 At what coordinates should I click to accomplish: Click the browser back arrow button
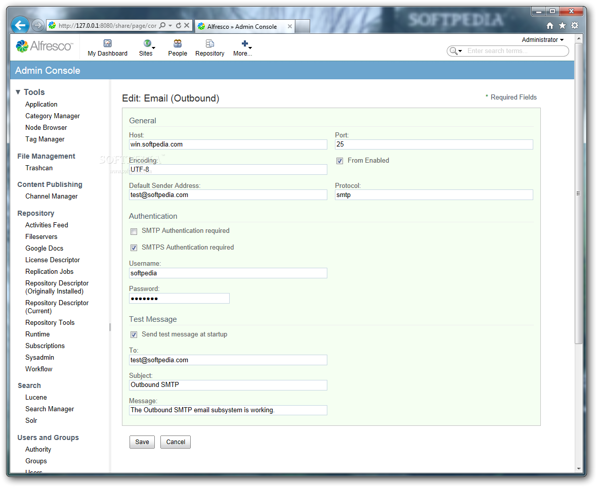[20, 25]
